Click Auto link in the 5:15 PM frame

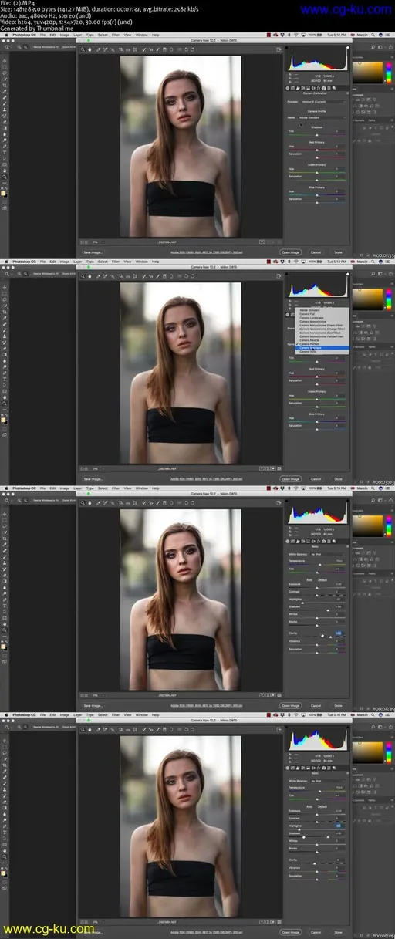coord(309,579)
